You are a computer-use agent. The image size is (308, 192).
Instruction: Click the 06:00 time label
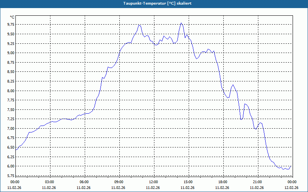tap(85, 182)
